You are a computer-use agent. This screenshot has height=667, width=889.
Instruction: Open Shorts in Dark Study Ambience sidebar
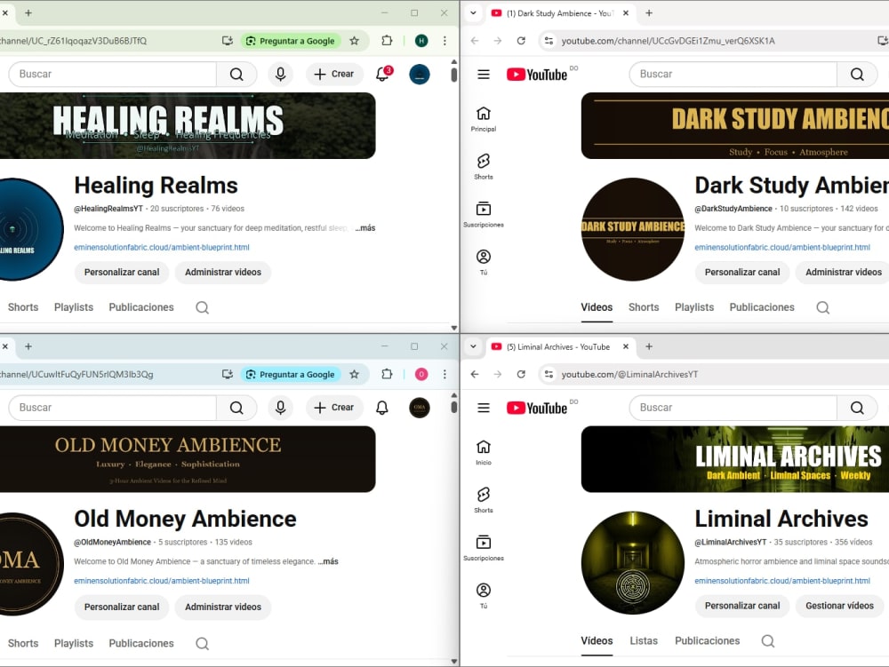pyautogui.click(x=484, y=166)
